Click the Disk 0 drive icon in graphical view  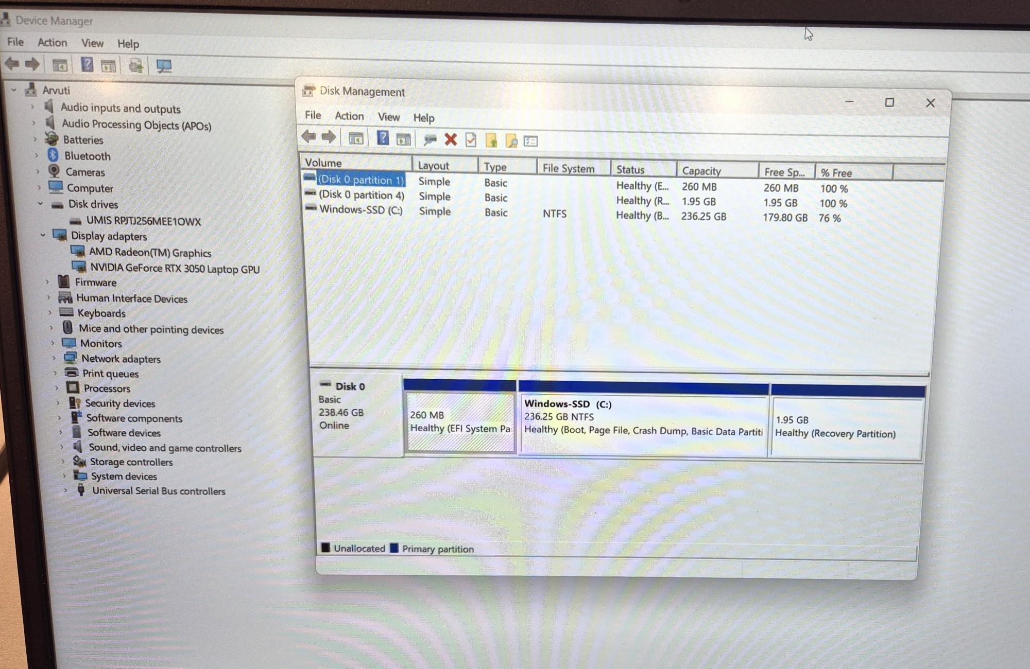(x=325, y=384)
